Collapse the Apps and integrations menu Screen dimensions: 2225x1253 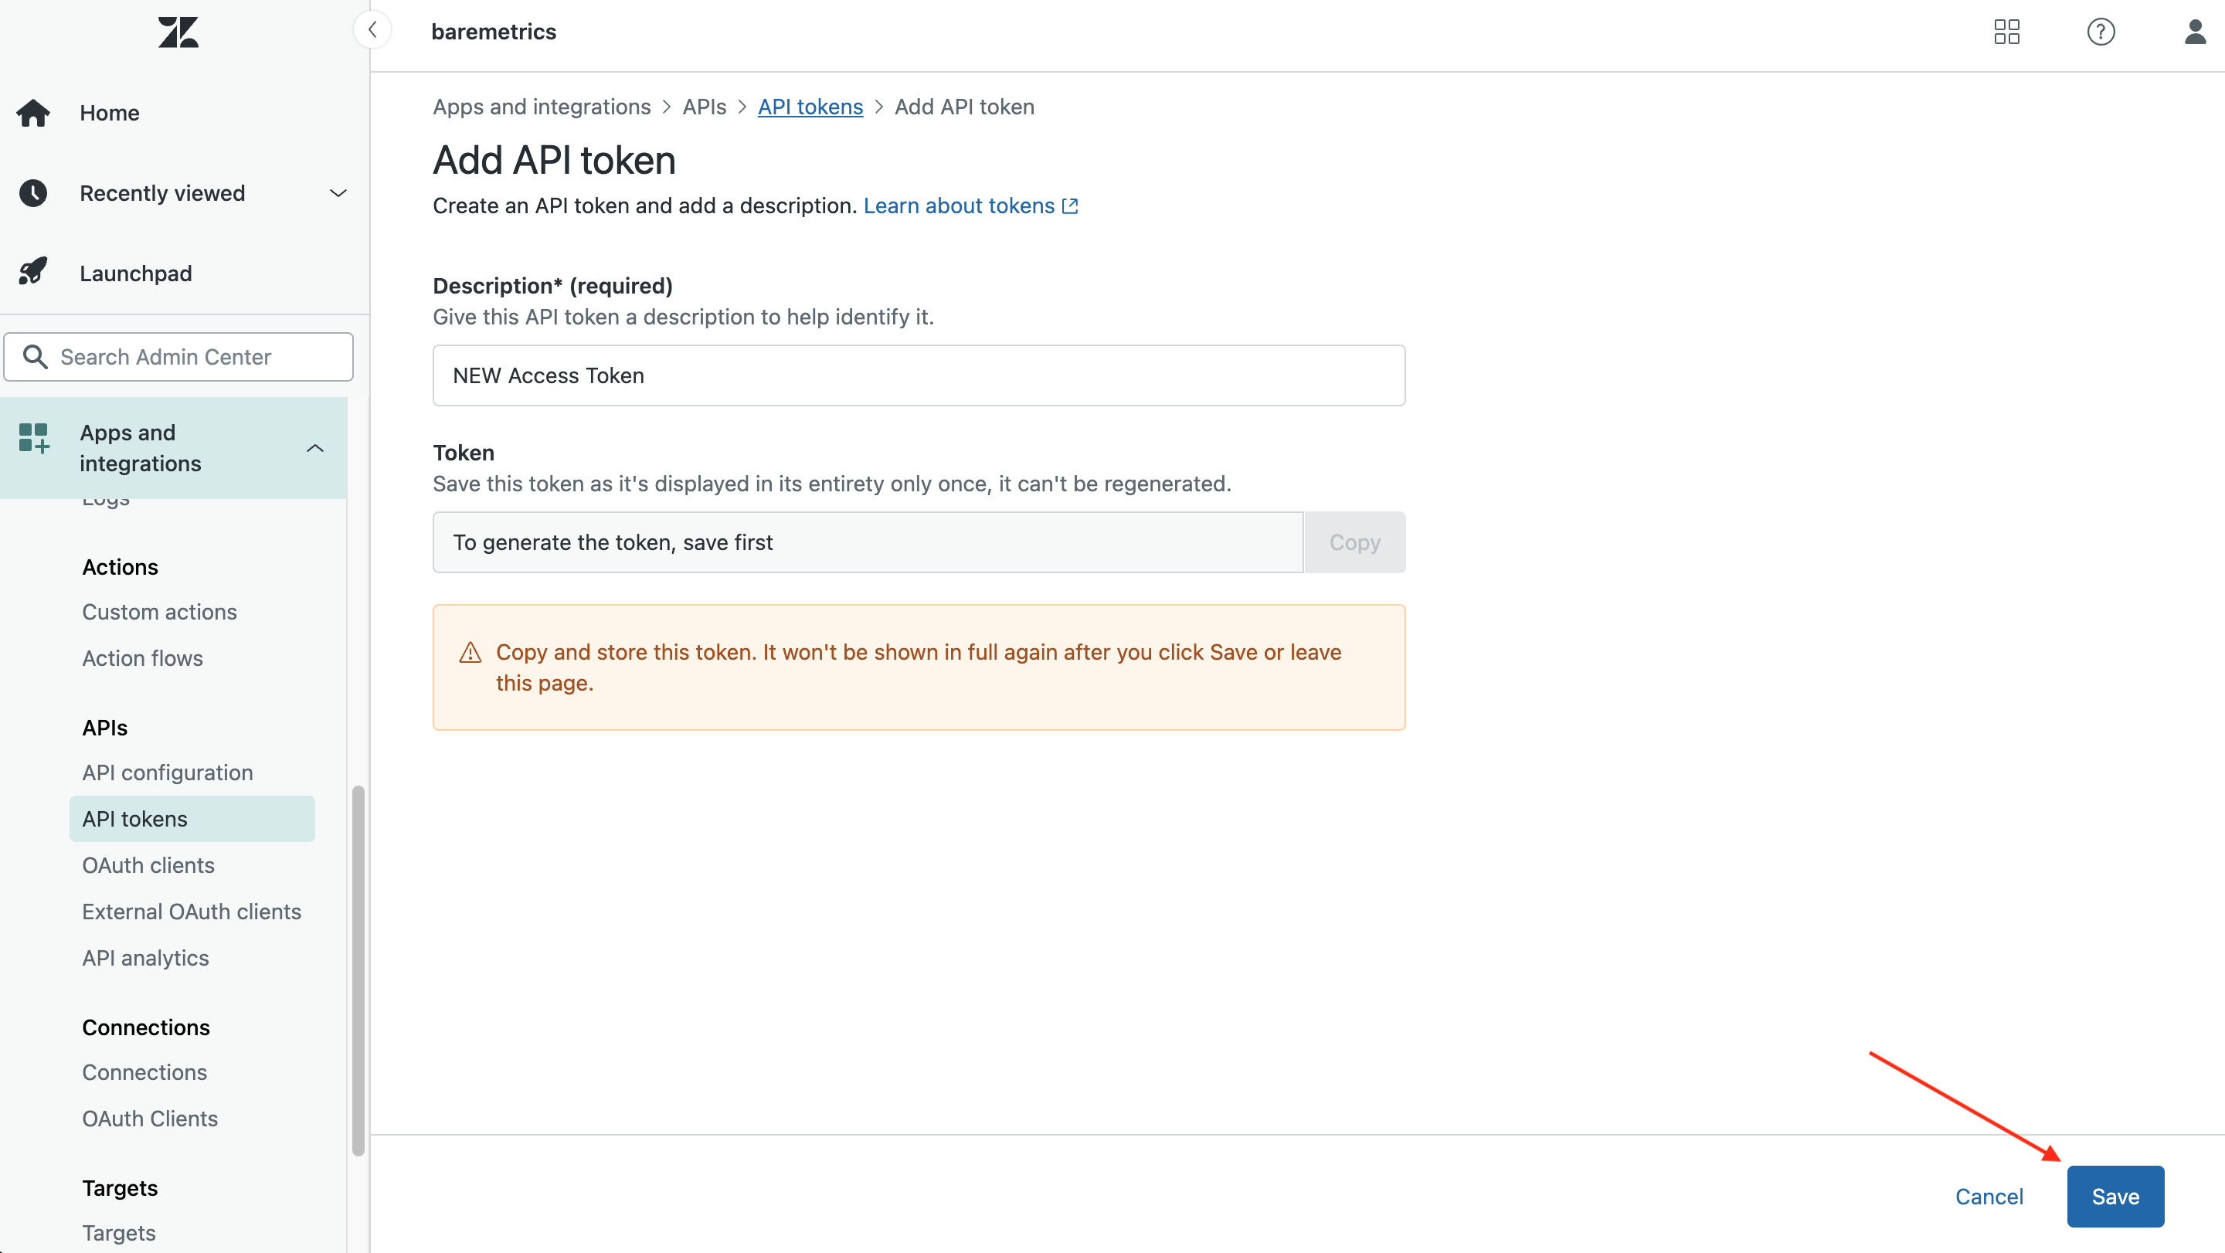[x=315, y=447]
